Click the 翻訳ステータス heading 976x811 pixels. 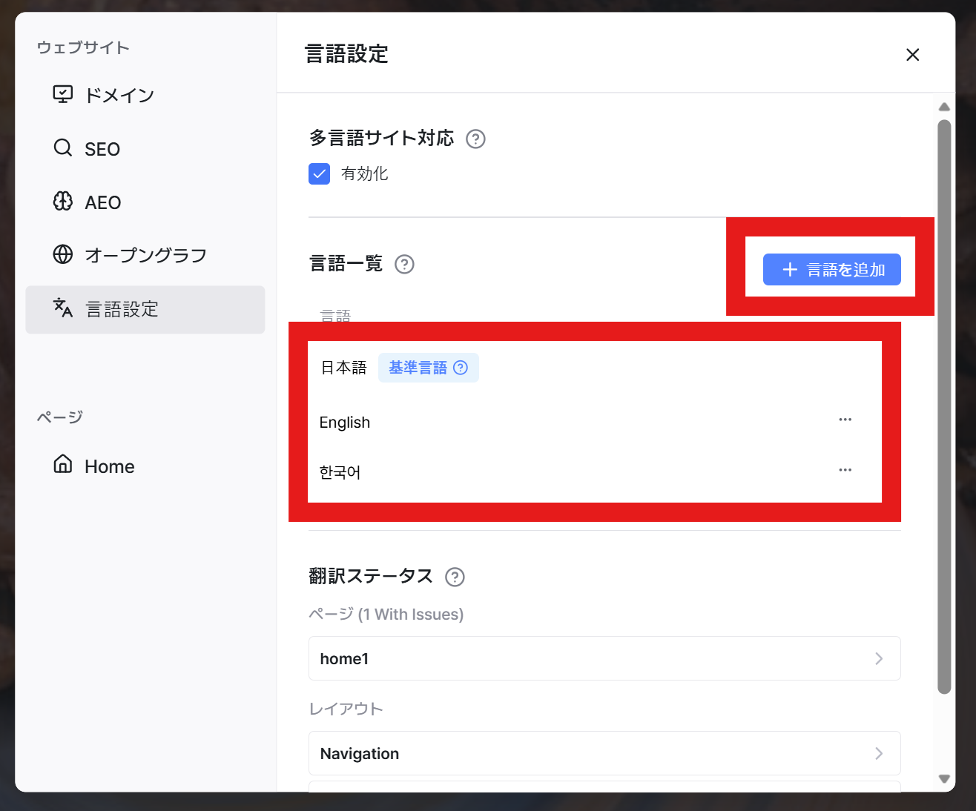(x=371, y=576)
